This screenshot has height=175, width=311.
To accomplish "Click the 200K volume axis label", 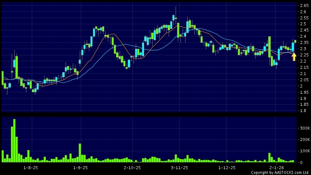I will (305, 140).
